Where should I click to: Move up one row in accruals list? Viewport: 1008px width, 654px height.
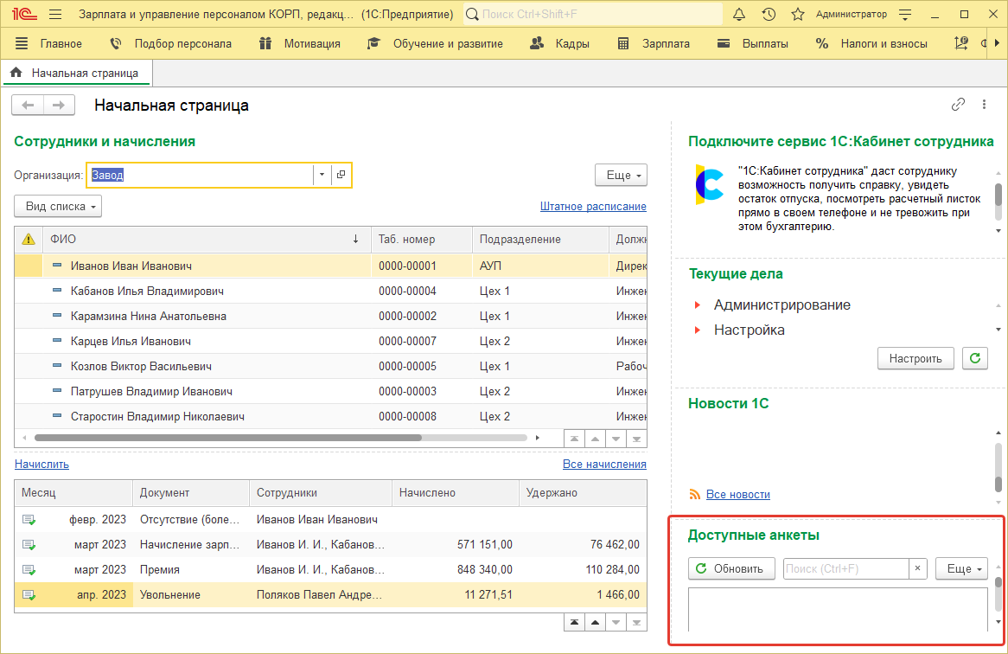coord(596,623)
